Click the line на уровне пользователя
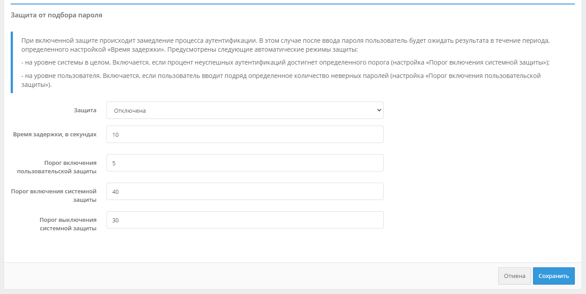This screenshot has width=586, height=294. pos(281,80)
